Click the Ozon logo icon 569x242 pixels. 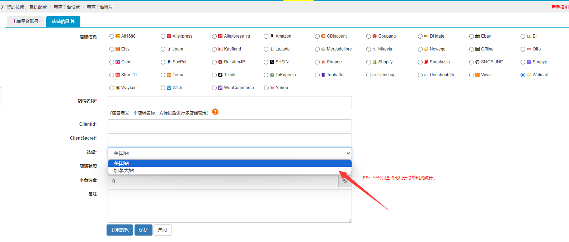(118, 62)
